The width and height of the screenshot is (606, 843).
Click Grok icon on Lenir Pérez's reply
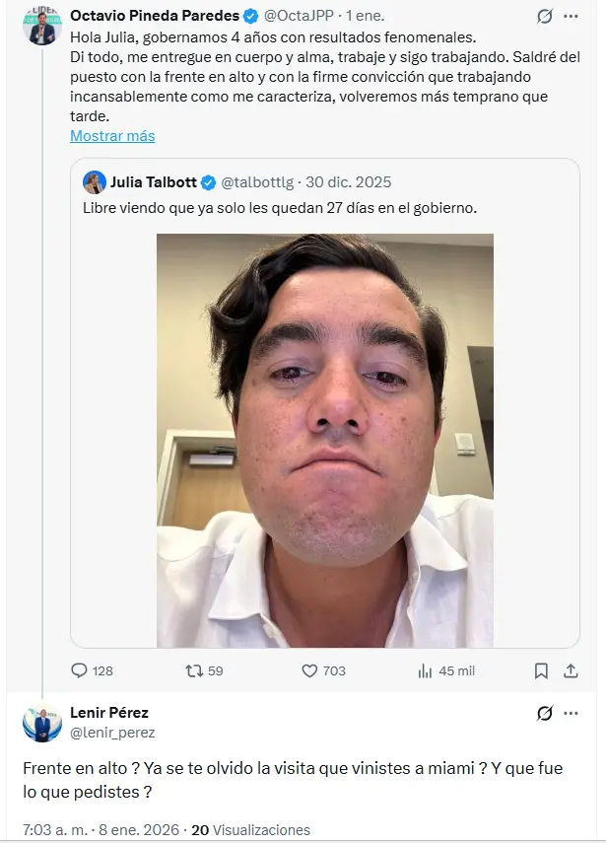tap(544, 713)
